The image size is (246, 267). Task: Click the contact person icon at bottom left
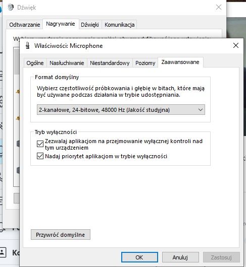click(x=3, y=252)
